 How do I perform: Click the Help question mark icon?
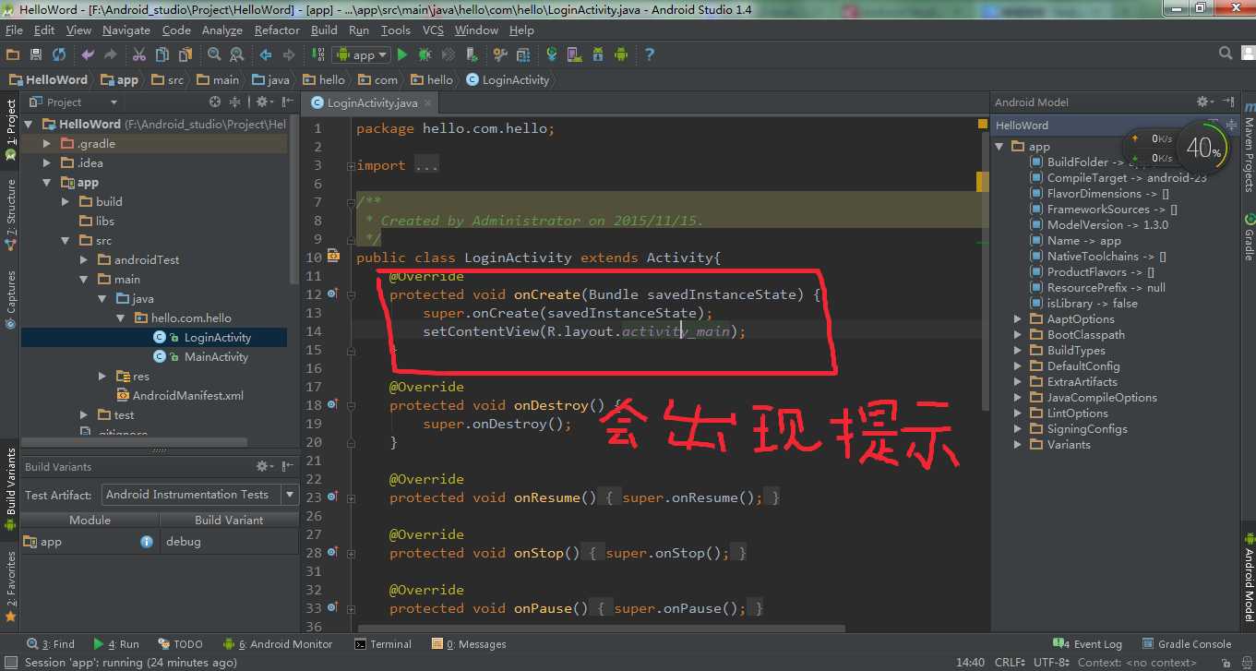pos(649,54)
